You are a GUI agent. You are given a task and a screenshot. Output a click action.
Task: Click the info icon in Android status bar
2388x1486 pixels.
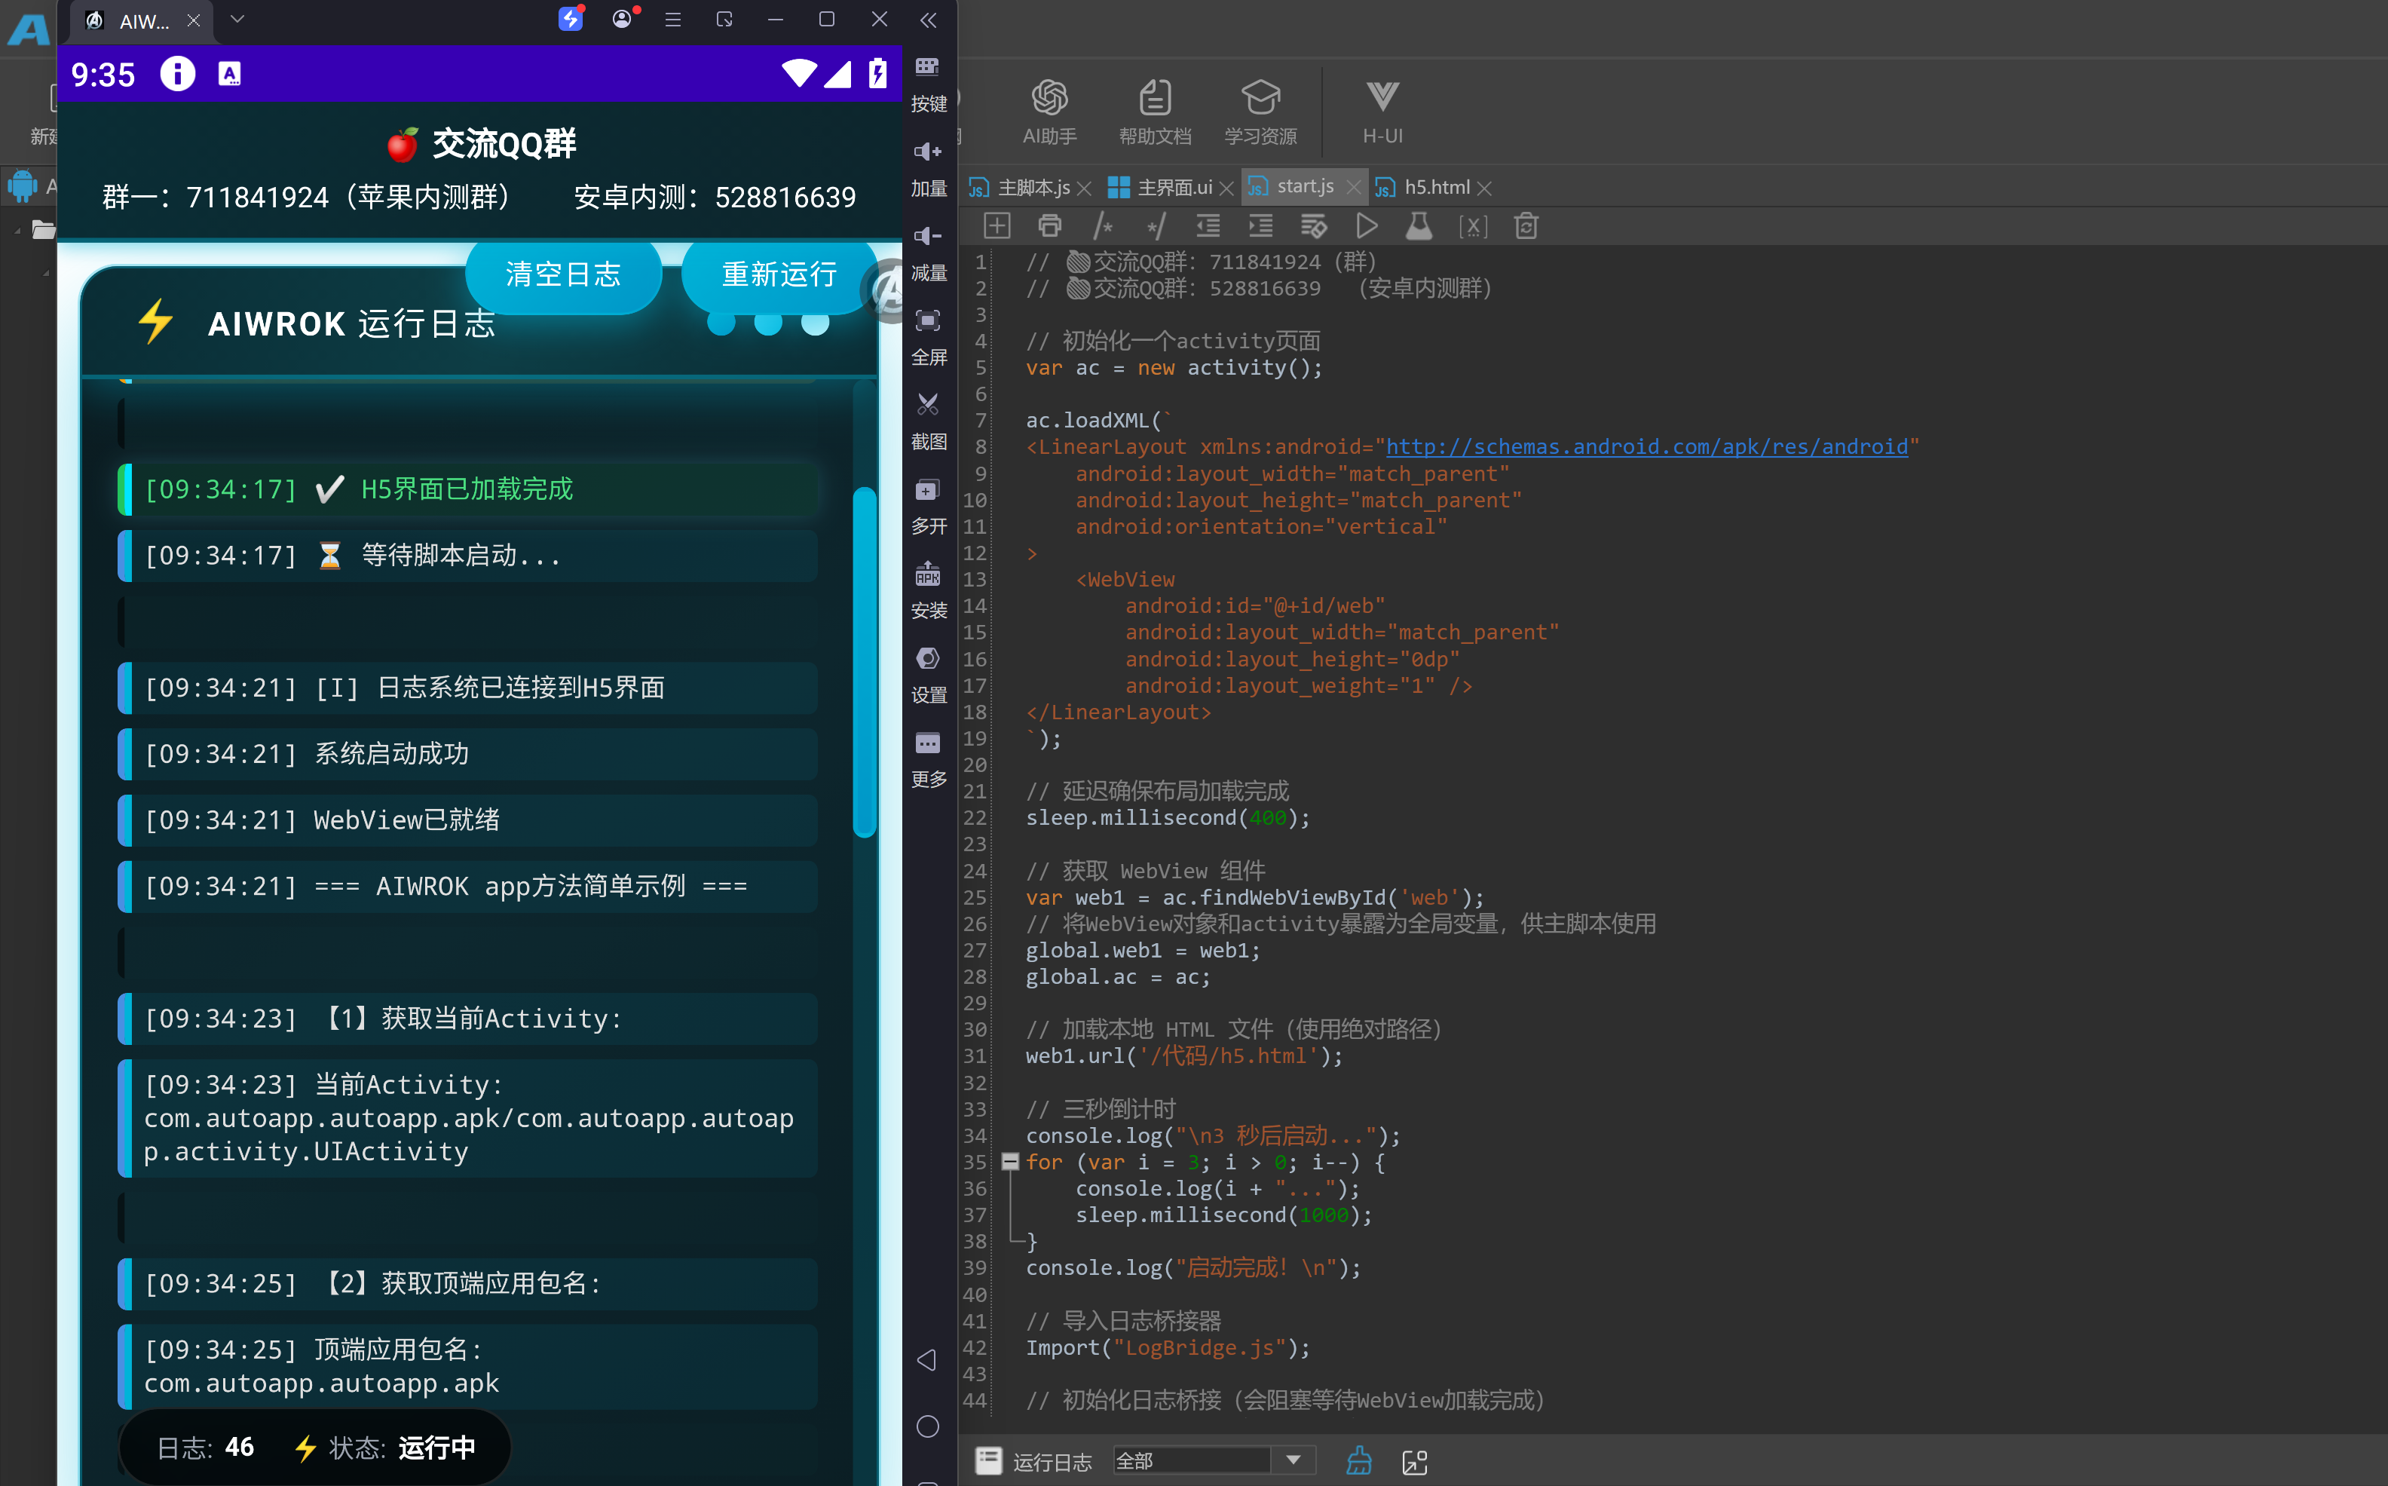[x=178, y=74]
